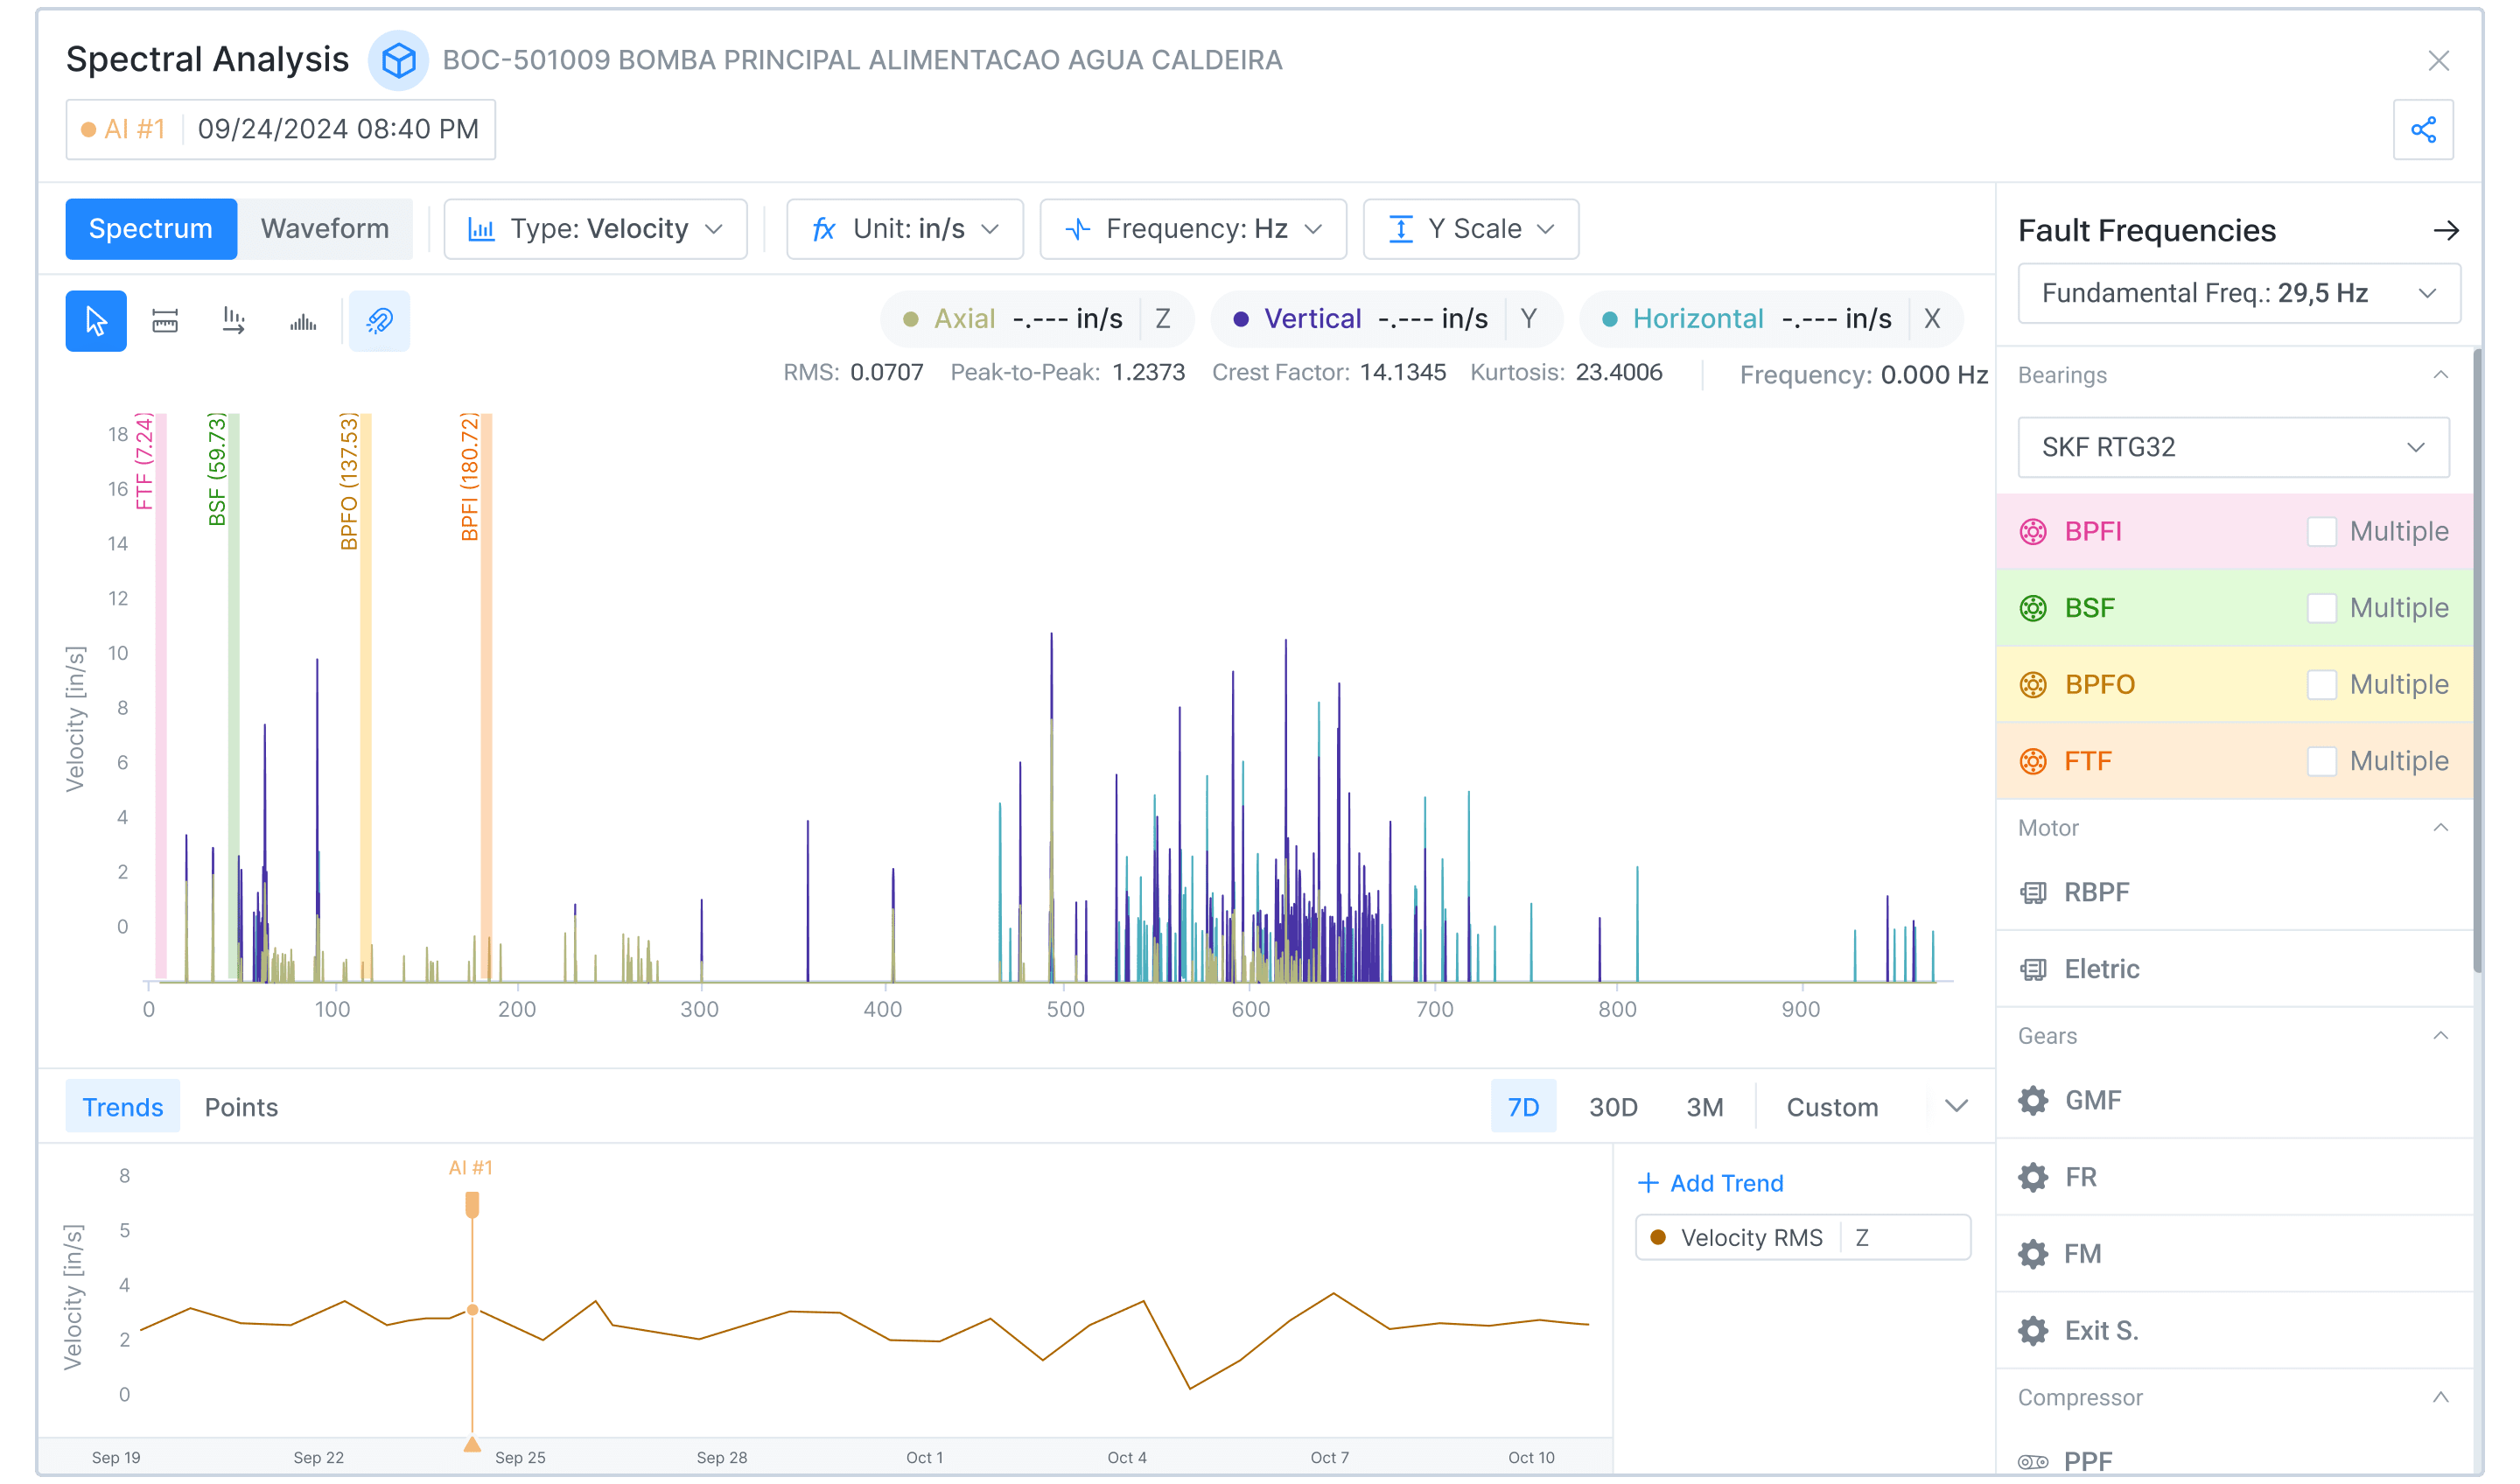This screenshot has height=1484, width=2520.
Task: Enable Multiple checkbox for BPFI
Action: click(2321, 532)
